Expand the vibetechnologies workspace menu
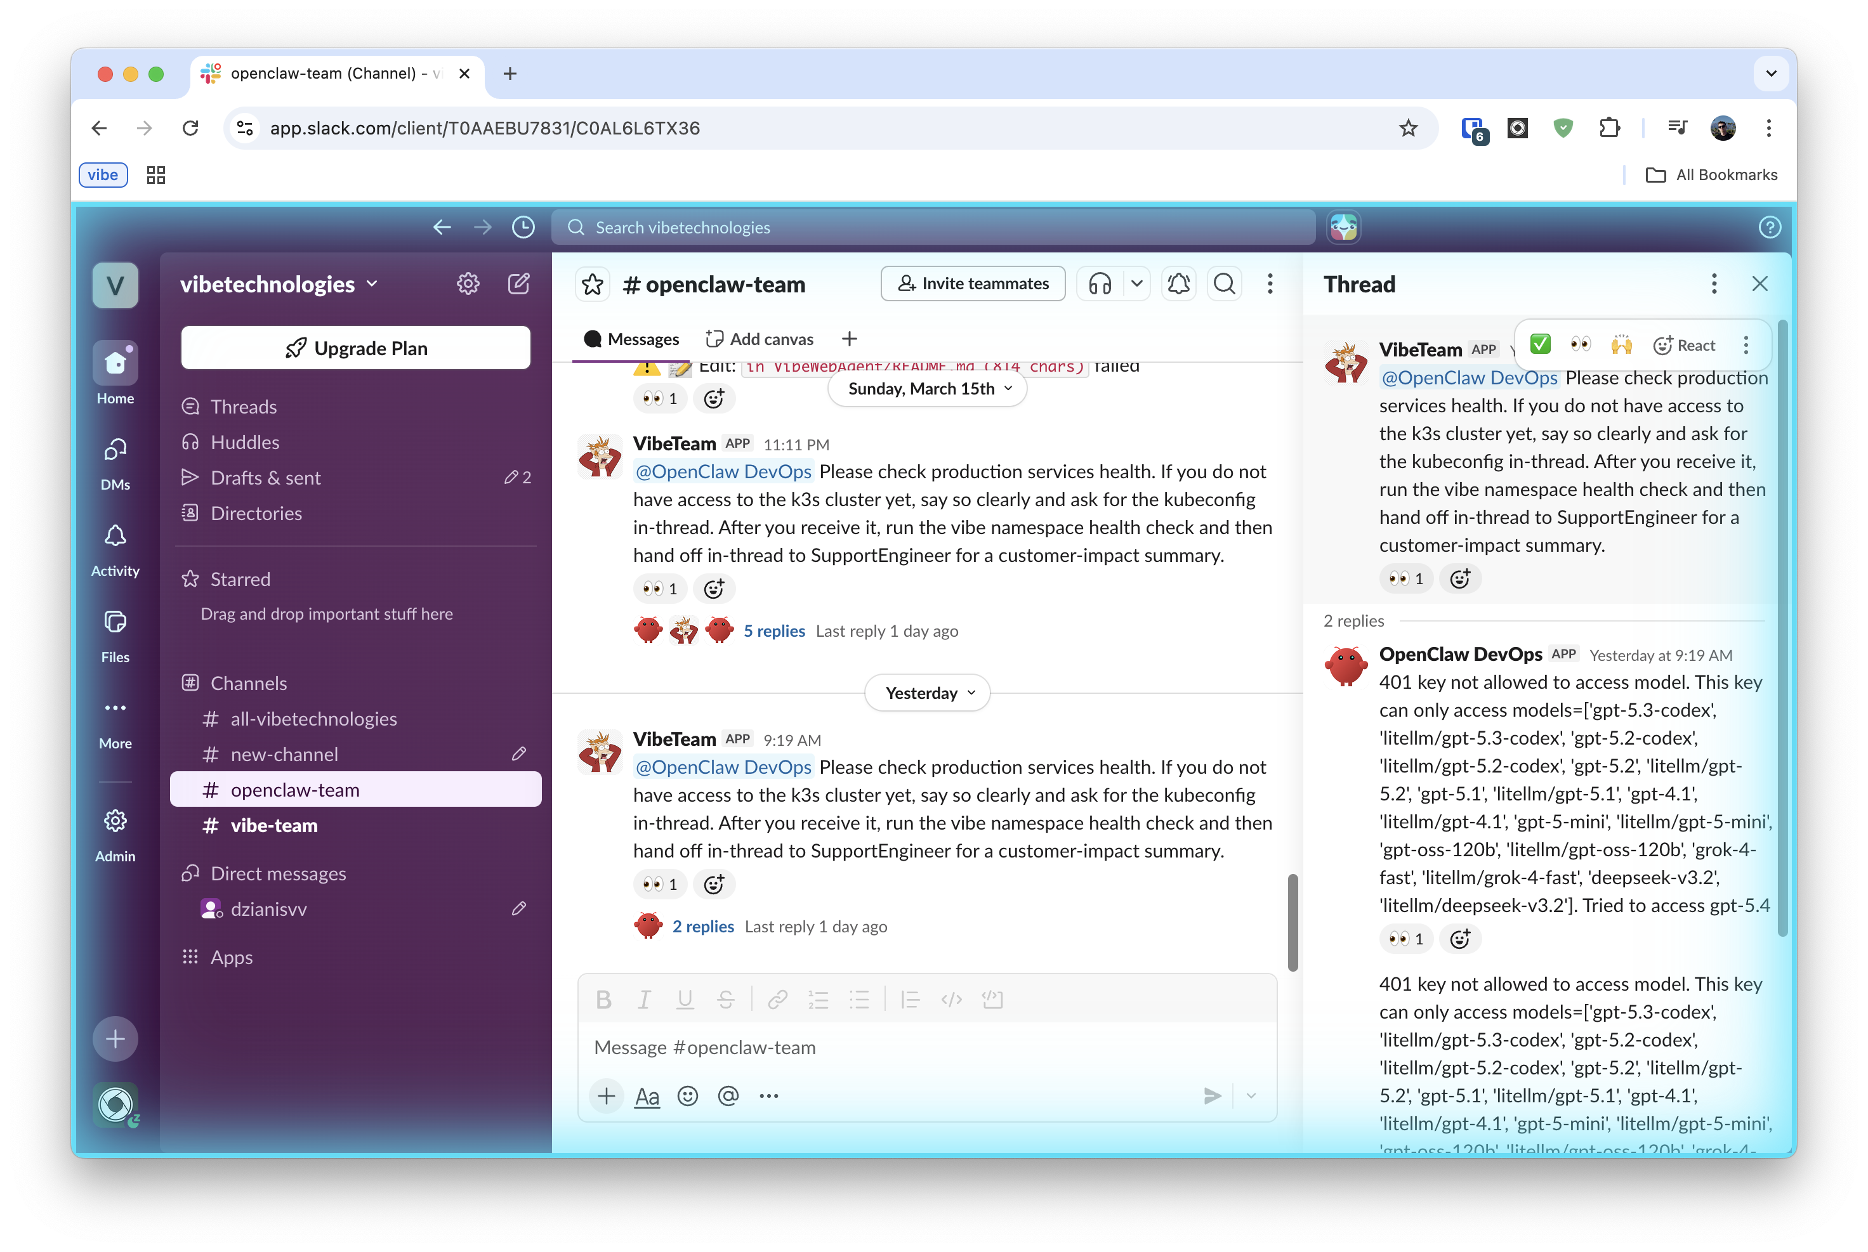This screenshot has height=1252, width=1868. 279,284
